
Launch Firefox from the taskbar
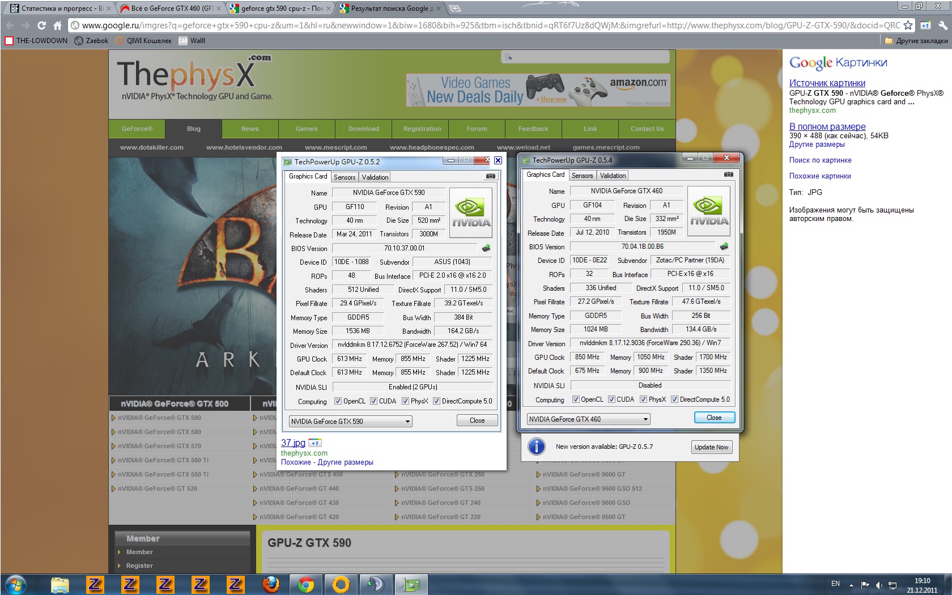pyautogui.click(x=270, y=584)
